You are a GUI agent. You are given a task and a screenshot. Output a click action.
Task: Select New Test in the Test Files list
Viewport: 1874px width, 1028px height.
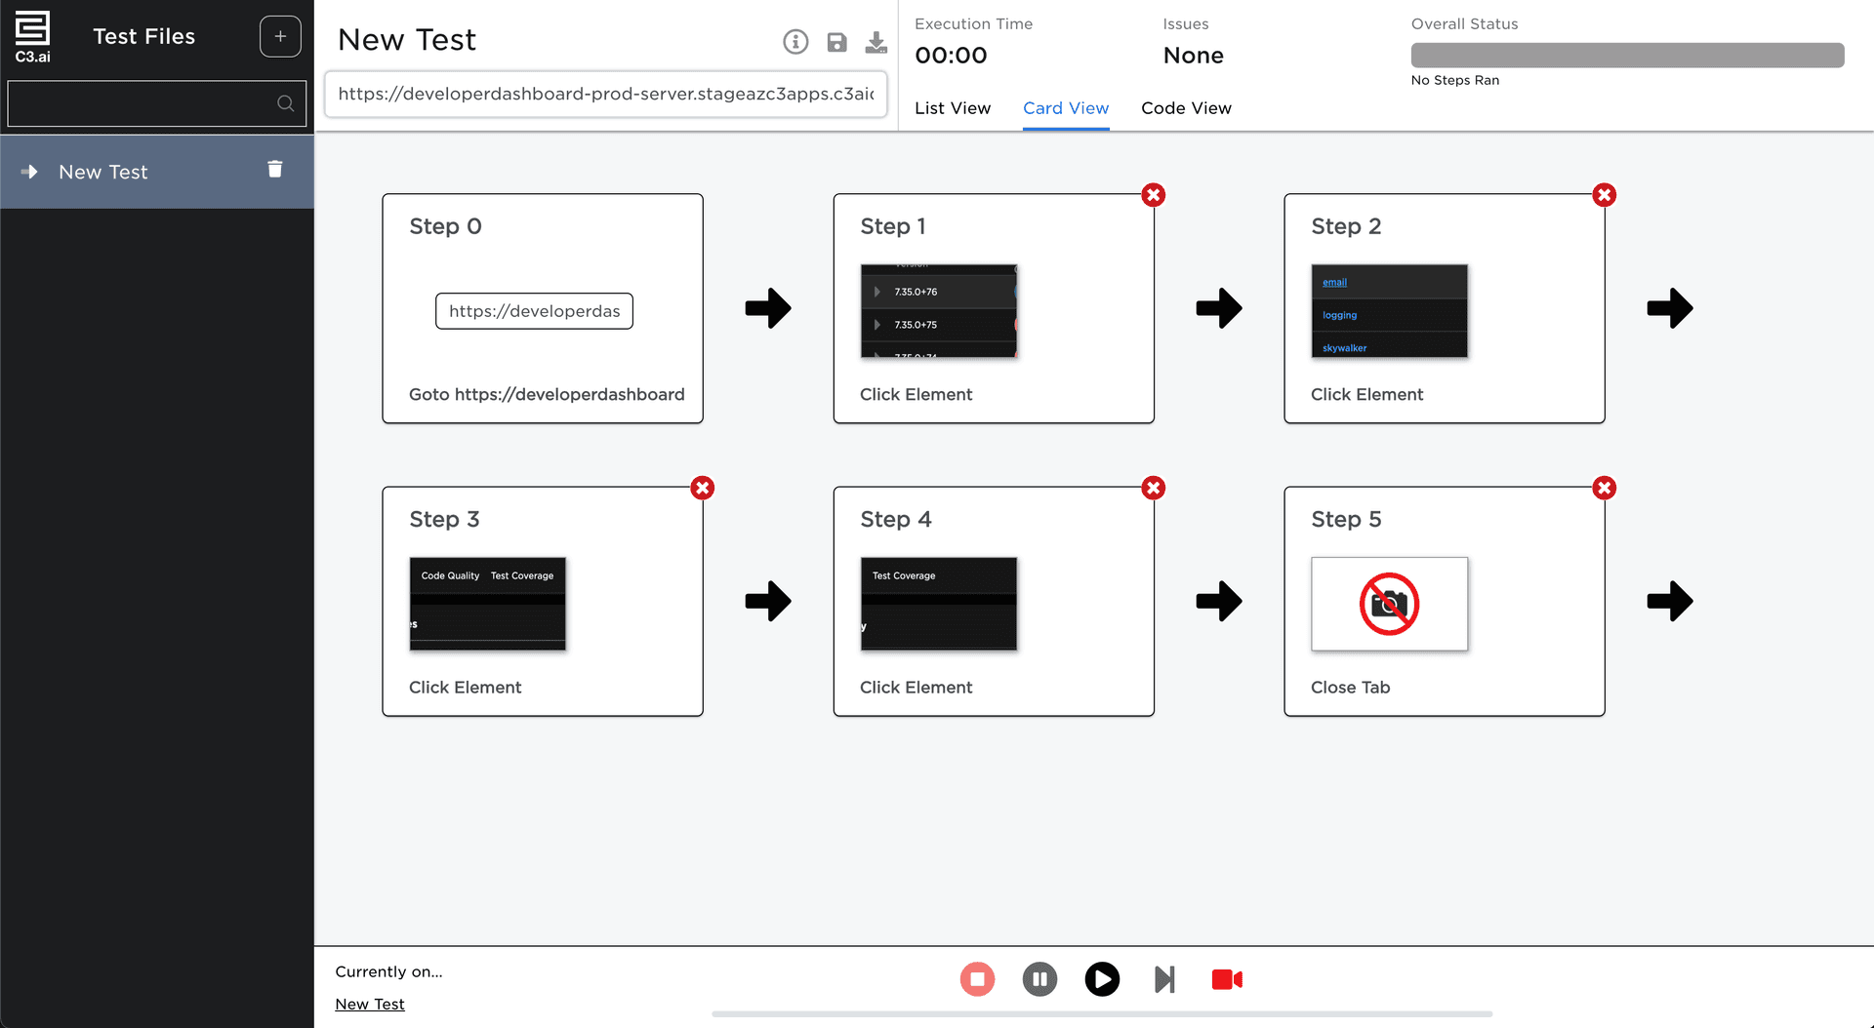coord(103,172)
